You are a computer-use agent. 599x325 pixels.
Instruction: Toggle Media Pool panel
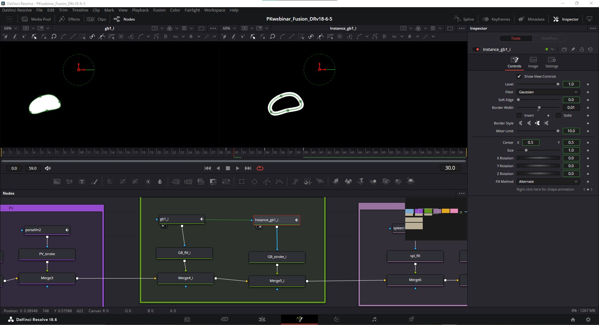click(x=36, y=19)
